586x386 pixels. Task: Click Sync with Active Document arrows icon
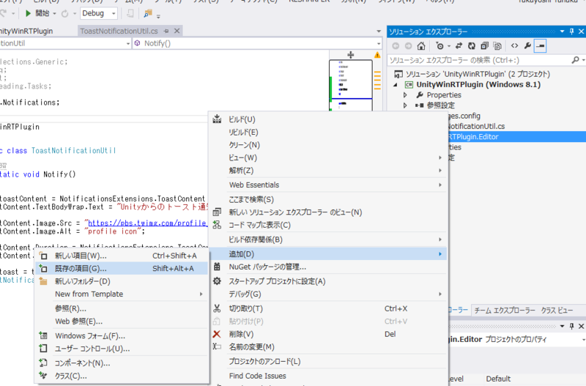click(x=459, y=46)
